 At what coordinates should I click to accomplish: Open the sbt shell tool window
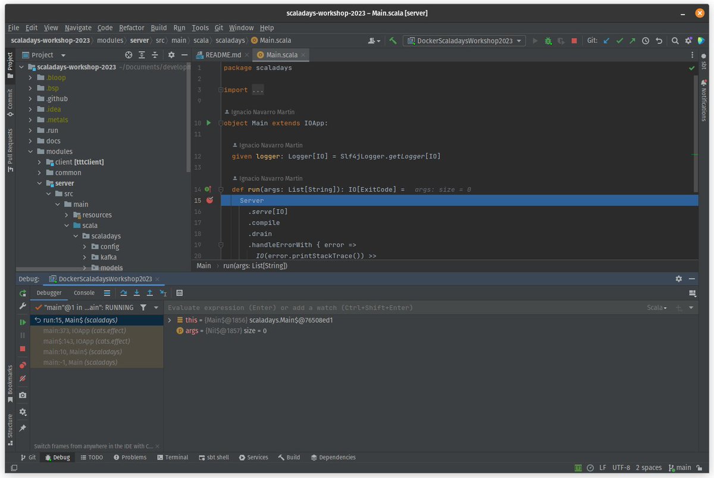coord(213,457)
